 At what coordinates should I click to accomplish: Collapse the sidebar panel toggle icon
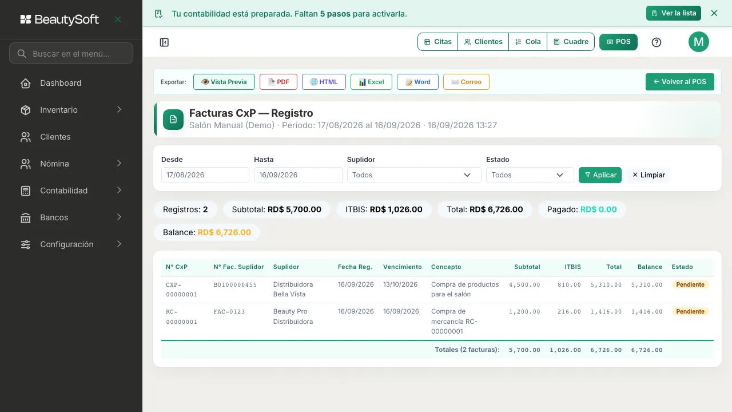tap(164, 42)
